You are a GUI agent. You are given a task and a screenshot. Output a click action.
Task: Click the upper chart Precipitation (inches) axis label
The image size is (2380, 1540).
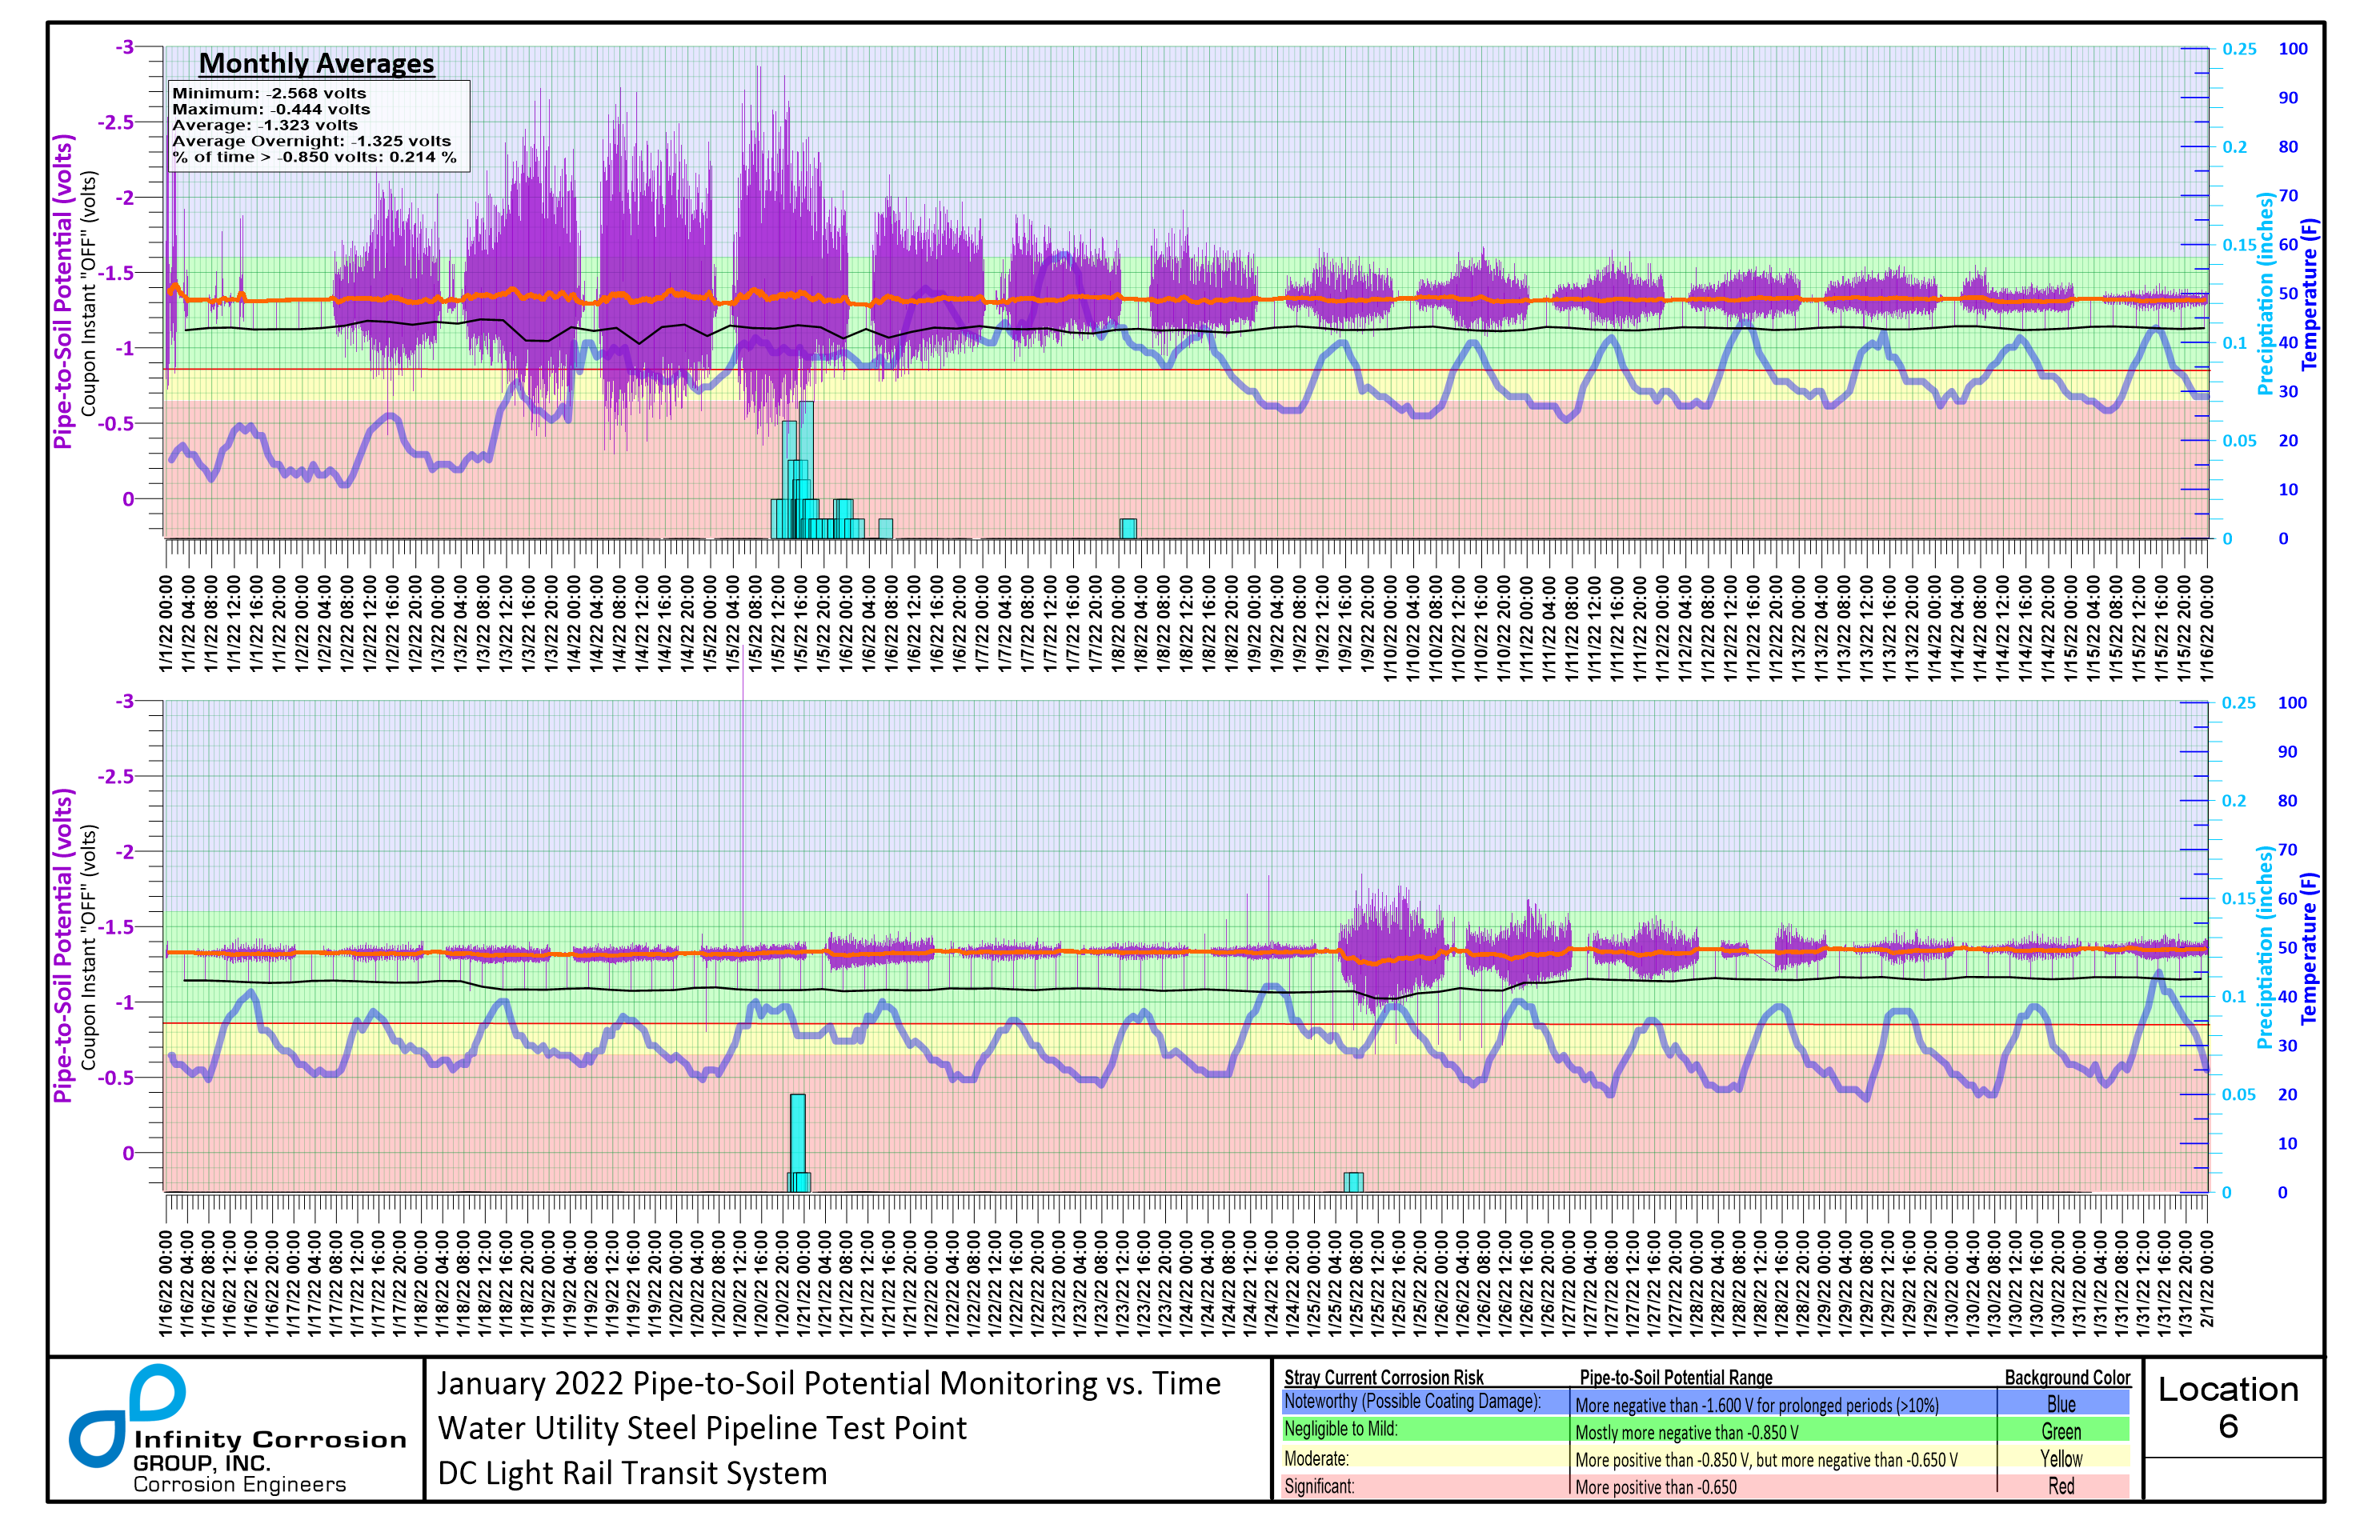coord(2265,293)
